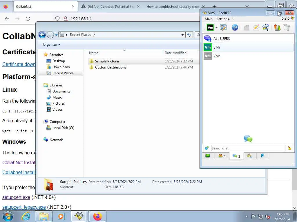This screenshot has width=297, height=222.
Task: Click the broom clear-search icon
Action: click(x=289, y=148)
